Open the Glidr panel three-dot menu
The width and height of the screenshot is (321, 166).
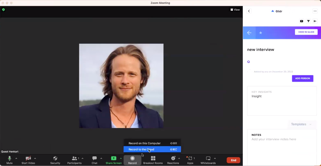click(315, 11)
